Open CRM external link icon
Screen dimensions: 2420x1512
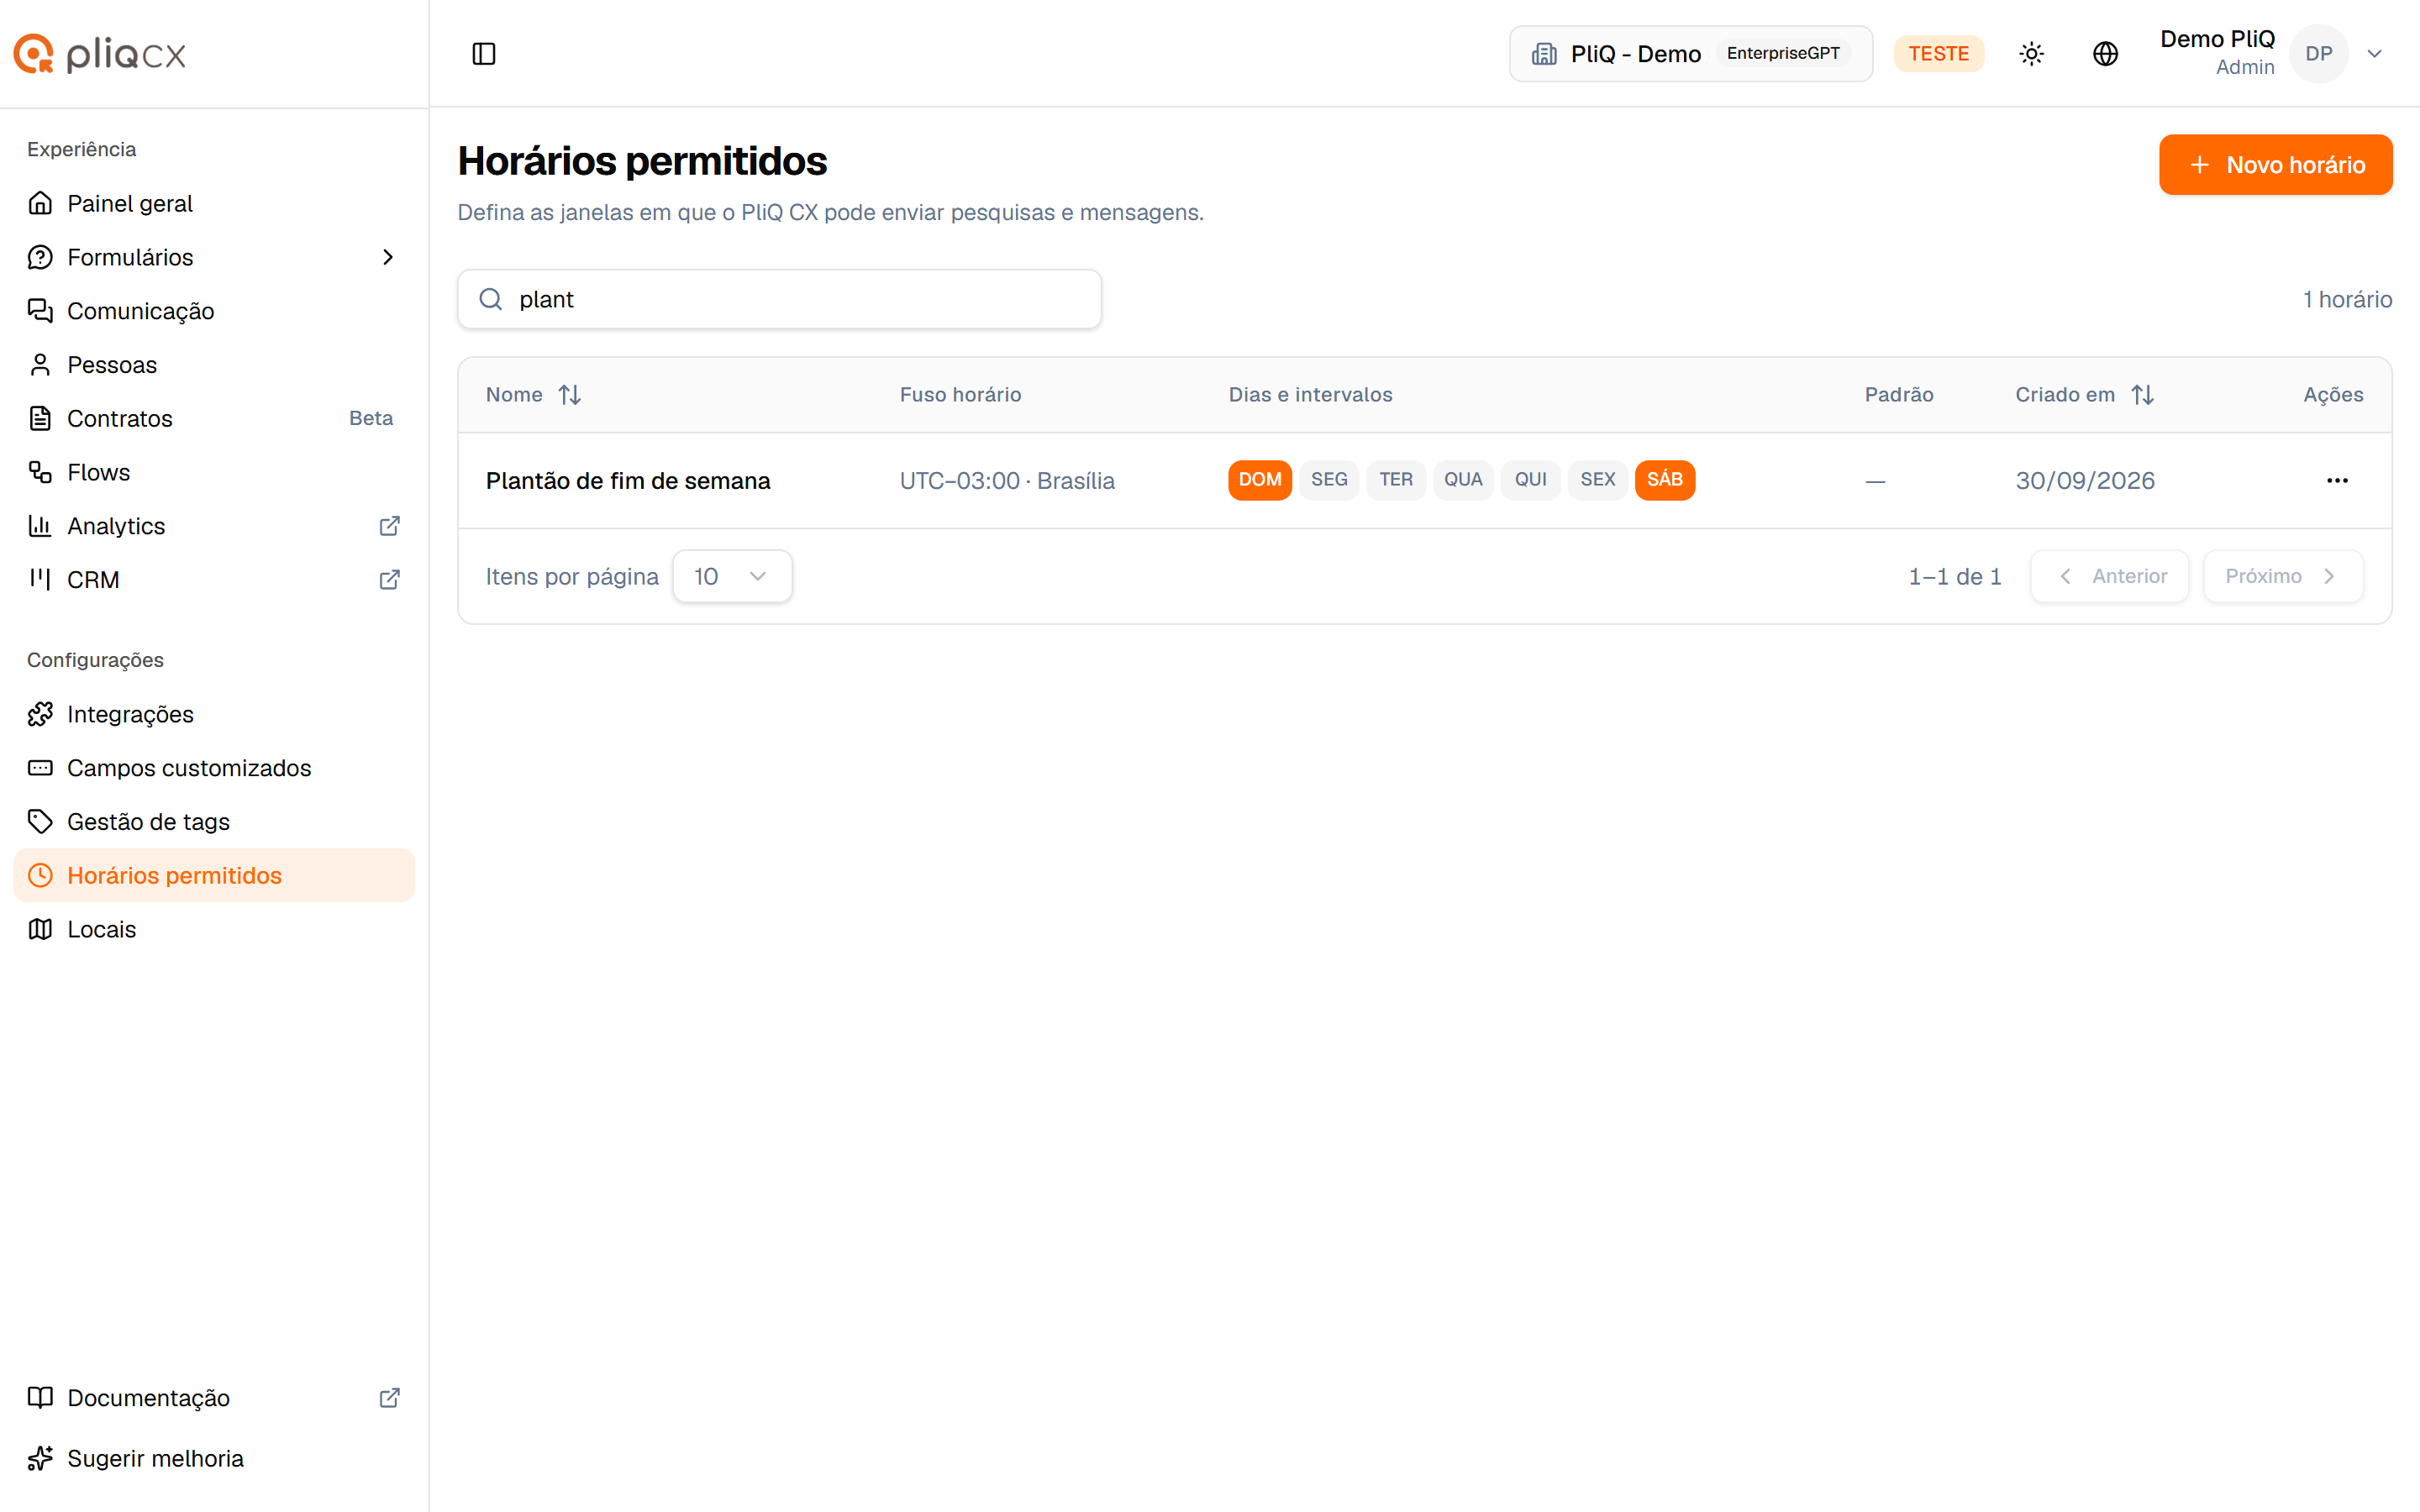pos(390,580)
